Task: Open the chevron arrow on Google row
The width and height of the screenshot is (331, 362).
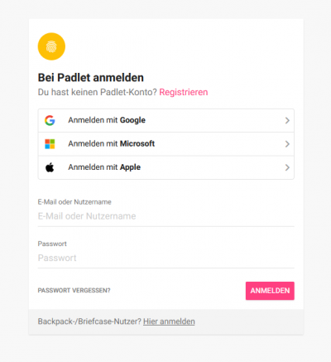Action: point(287,120)
